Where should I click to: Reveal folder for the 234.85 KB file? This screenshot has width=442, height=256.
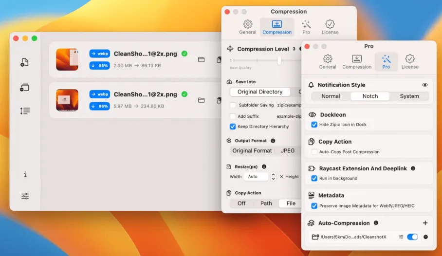pos(201,100)
